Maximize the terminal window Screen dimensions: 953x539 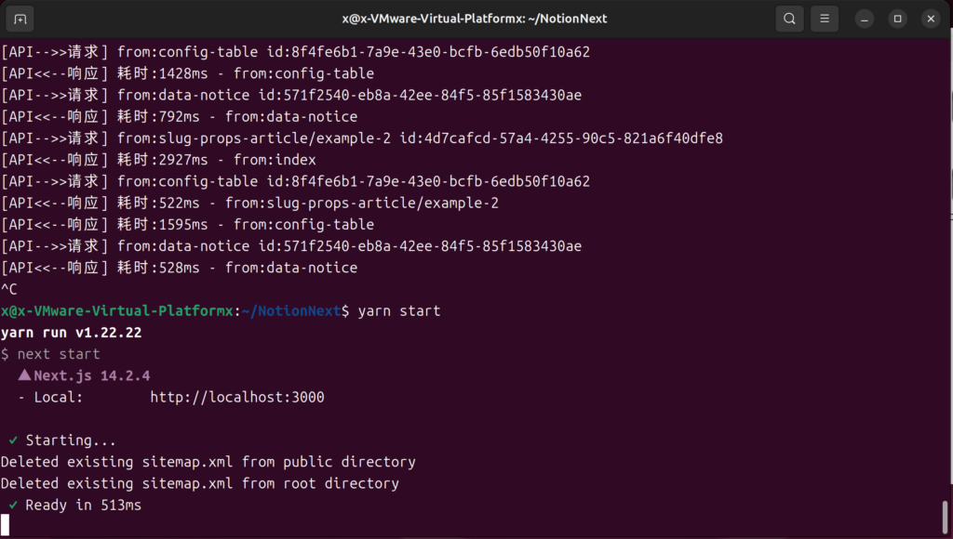tap(897, 19)
